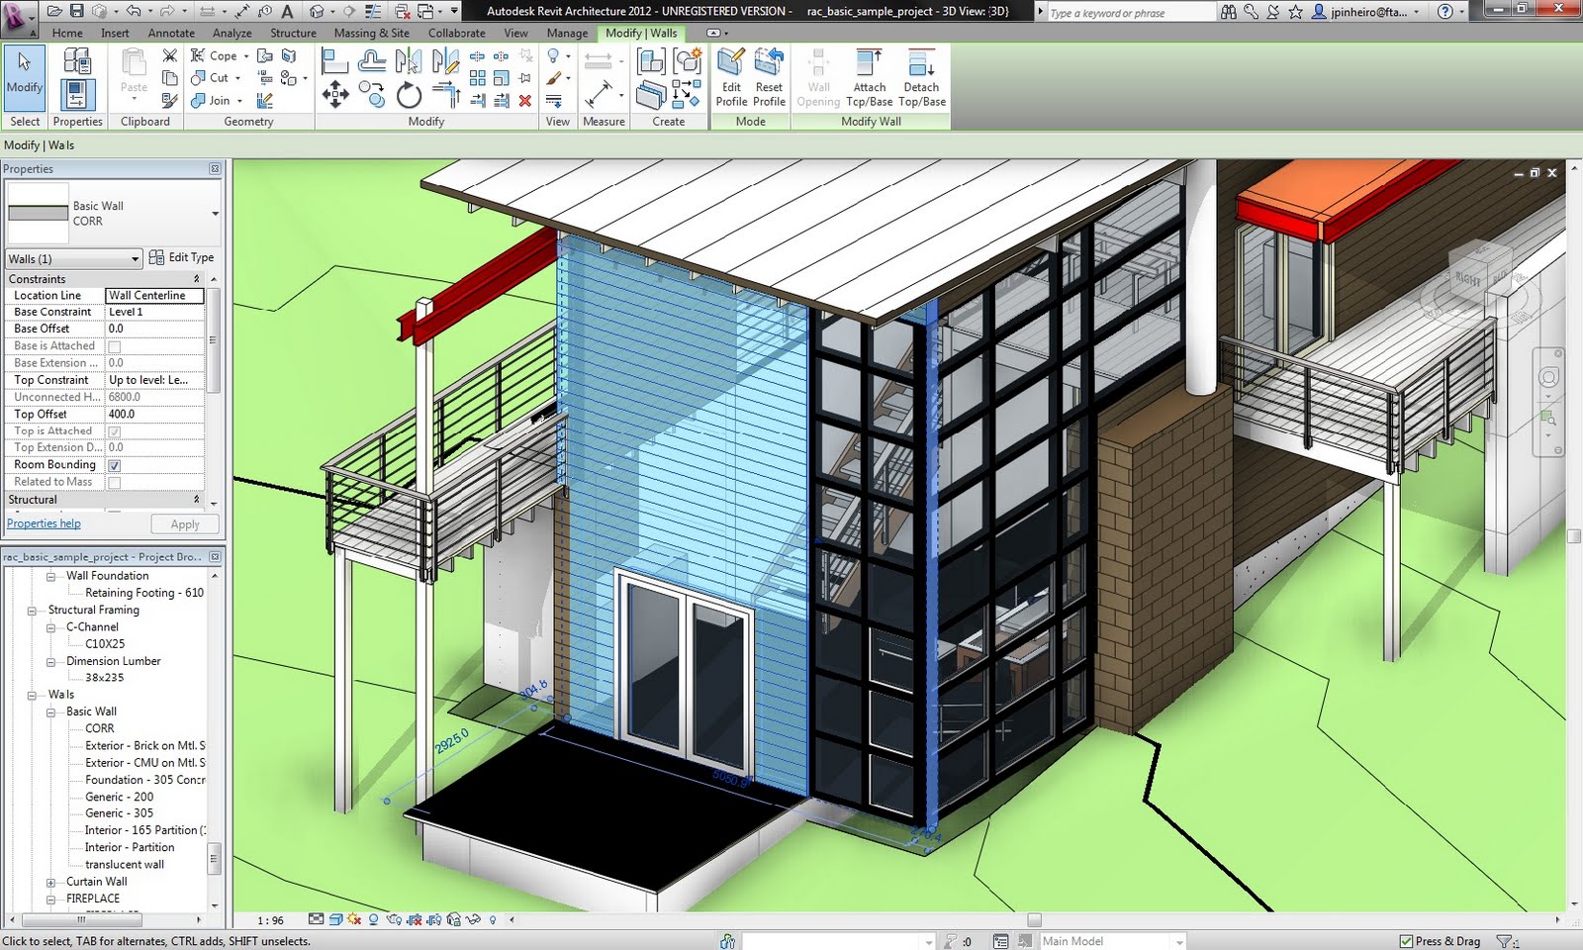1583x950 pixels.
Task: Toggle shadows in the view control bar
Action: [x=352, y=919]
